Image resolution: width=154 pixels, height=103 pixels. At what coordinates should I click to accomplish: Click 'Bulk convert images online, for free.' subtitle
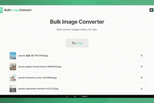click(x=77, y=30)
